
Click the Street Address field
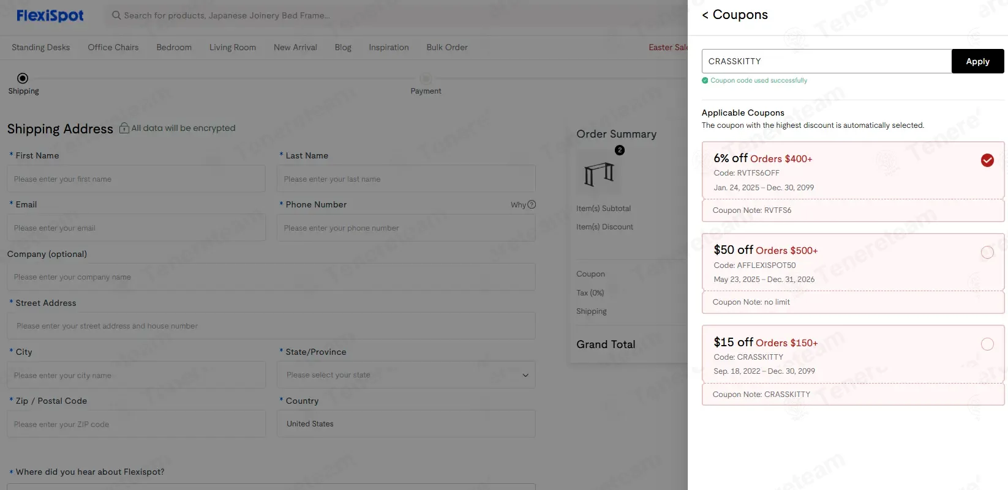tap(271, 326)
